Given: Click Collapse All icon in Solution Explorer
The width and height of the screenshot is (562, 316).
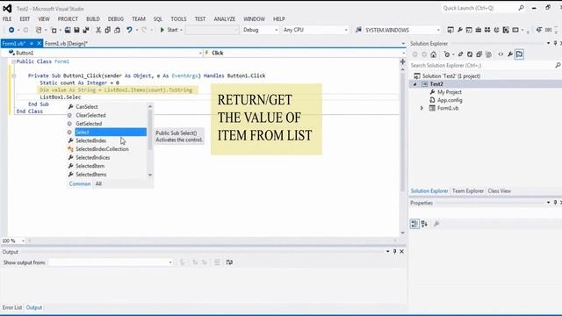Looking at the screenshot, I should click(x=479, y=54).
